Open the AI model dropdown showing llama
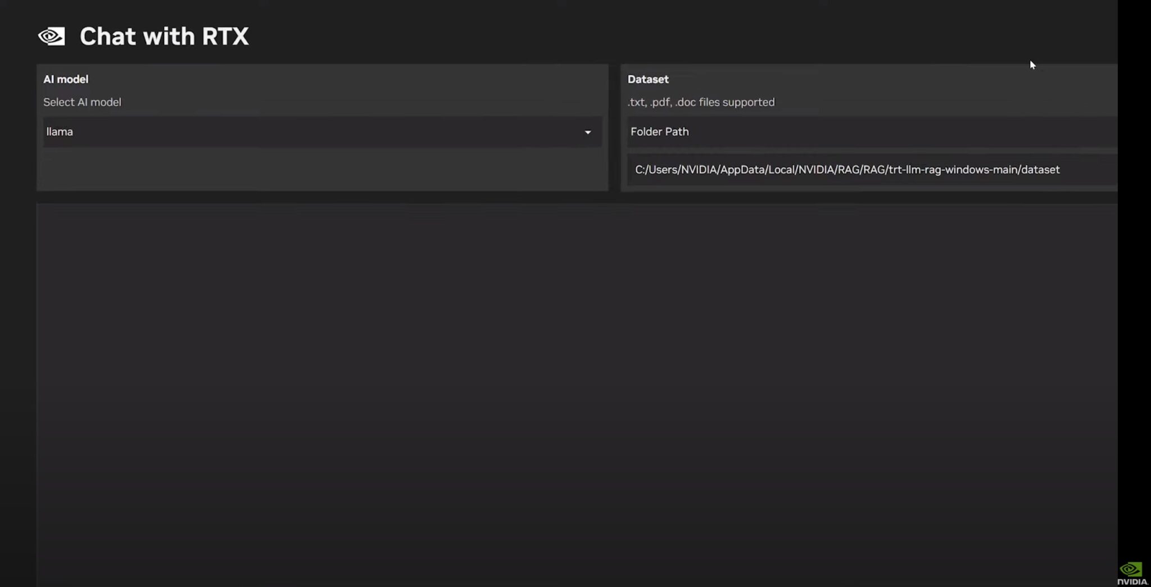 click(321, 132)
